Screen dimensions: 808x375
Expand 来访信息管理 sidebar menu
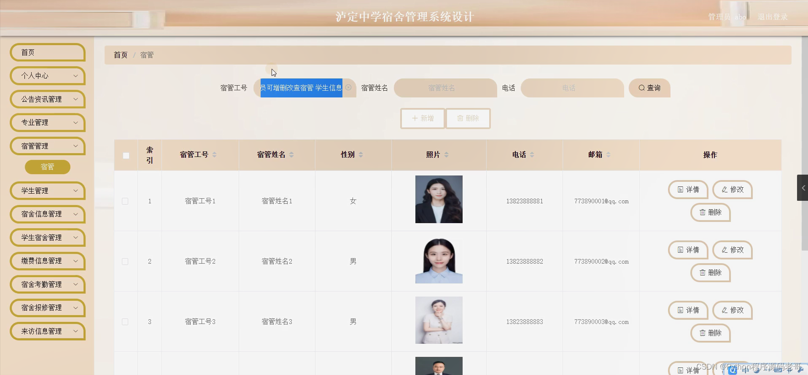tap(48, 332)
